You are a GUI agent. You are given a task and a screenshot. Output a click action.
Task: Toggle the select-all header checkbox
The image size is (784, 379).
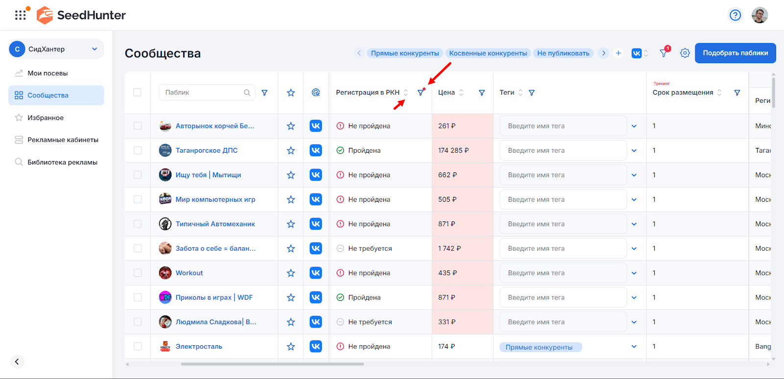138,93
